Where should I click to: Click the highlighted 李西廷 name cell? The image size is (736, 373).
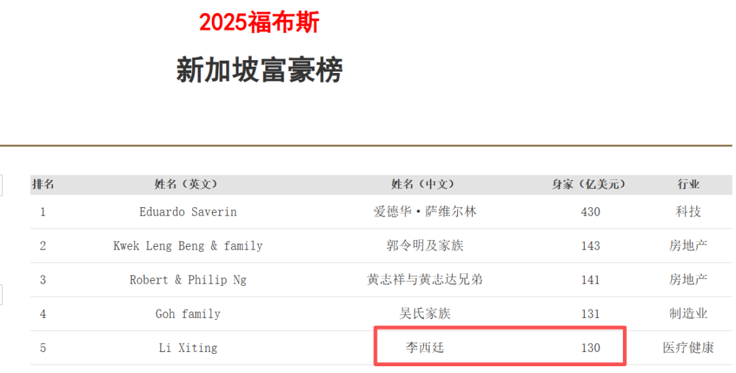pyautogui.click(x=425, y=348)
